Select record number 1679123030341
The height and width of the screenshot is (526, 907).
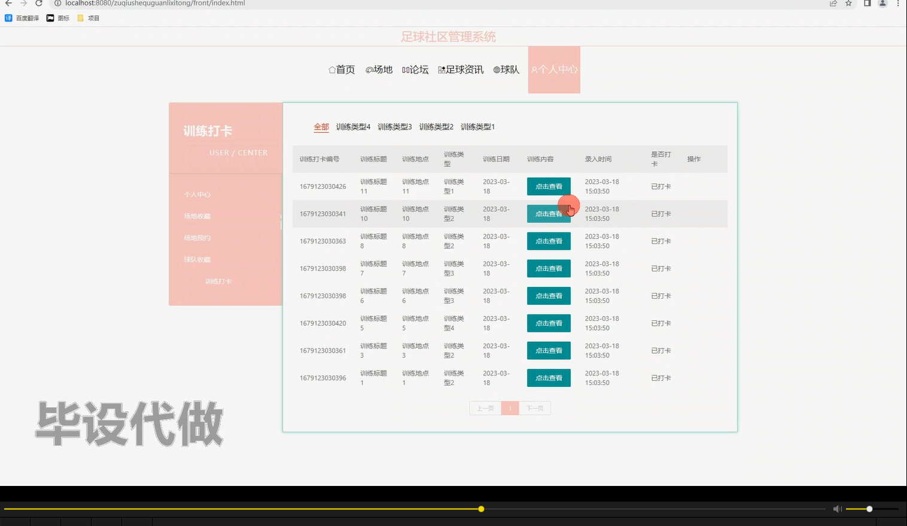coord(323,213)
